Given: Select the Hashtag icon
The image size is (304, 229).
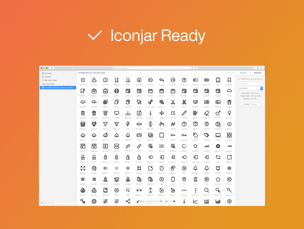Looking at the screenshot, I should point(173,124).
